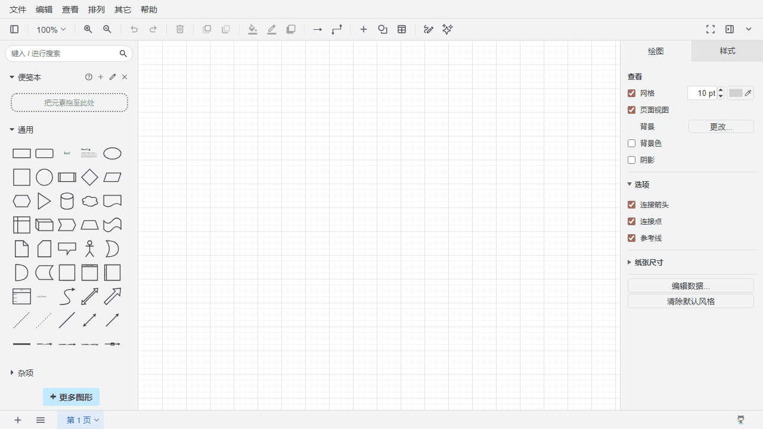Click the 更改... background button
Screen dimensions: 763x429
click(721, 127)
